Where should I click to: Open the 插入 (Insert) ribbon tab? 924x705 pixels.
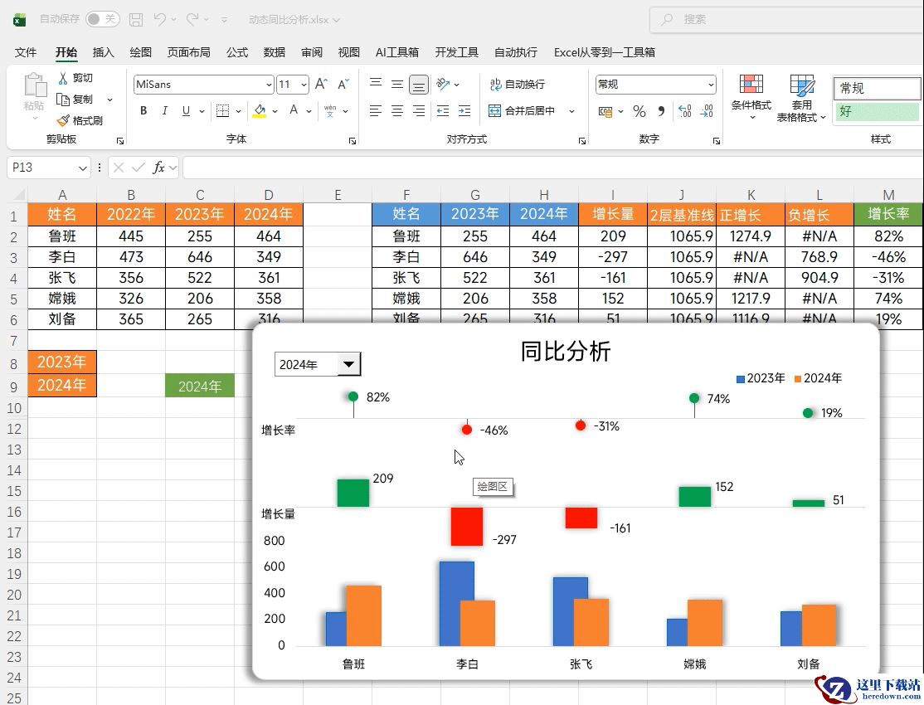(x=104, y=52)
